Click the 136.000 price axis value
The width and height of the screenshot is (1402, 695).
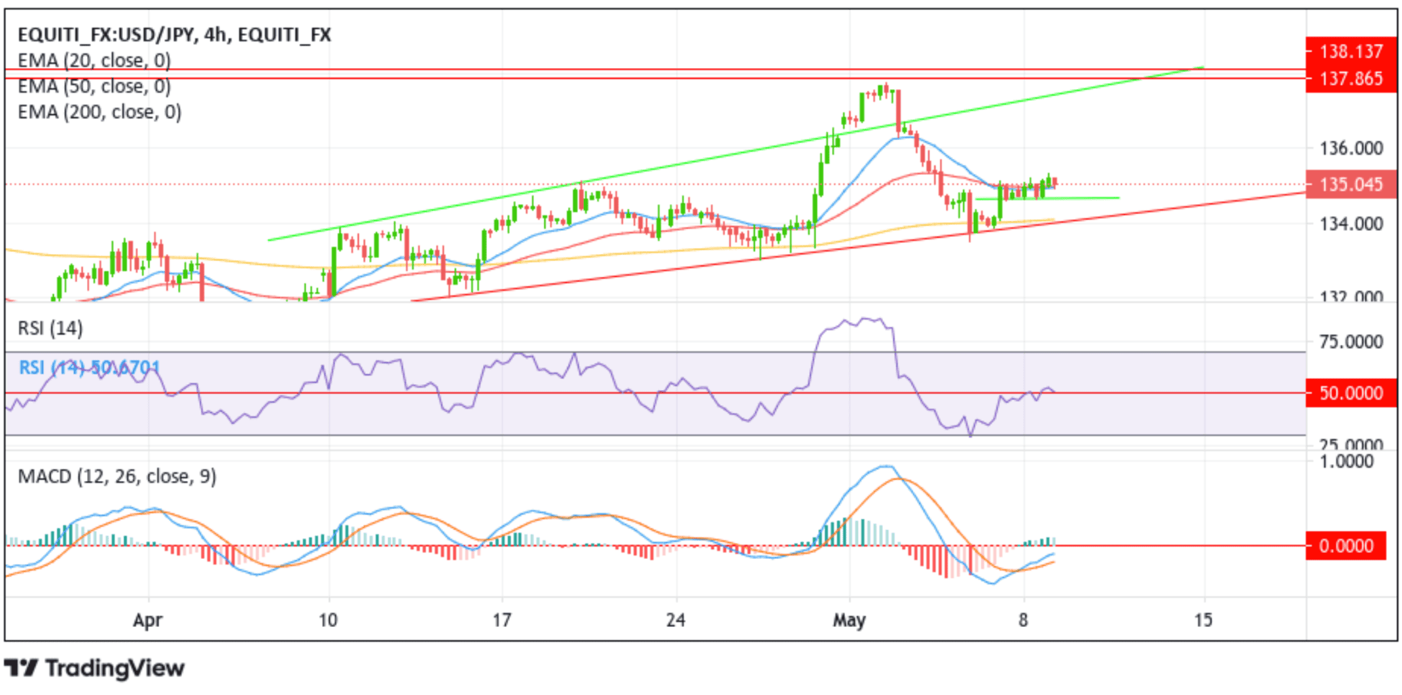pos(1351,148)
